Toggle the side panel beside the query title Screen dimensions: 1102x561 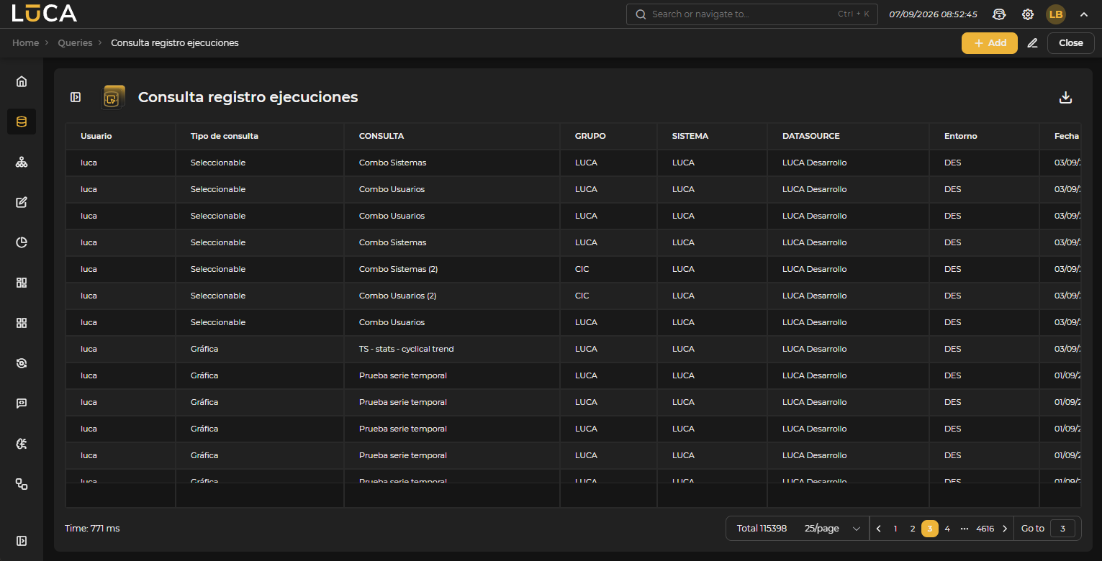(x=76, y=97)
